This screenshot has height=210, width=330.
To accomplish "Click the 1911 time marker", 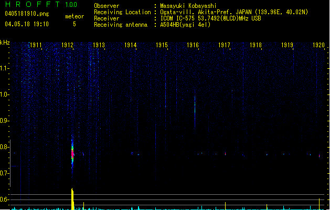I will pos(36,45).
